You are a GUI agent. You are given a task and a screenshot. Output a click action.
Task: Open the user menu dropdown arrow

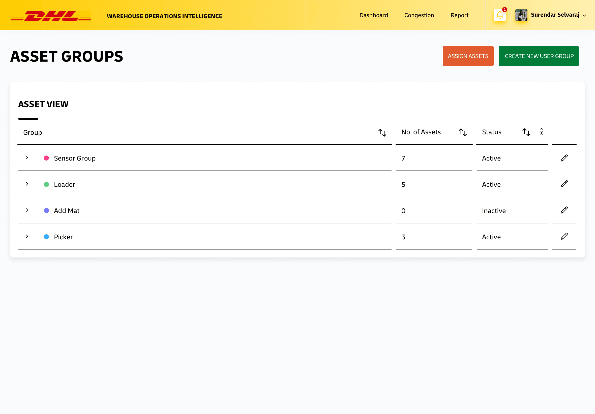[x=584, y=16]
